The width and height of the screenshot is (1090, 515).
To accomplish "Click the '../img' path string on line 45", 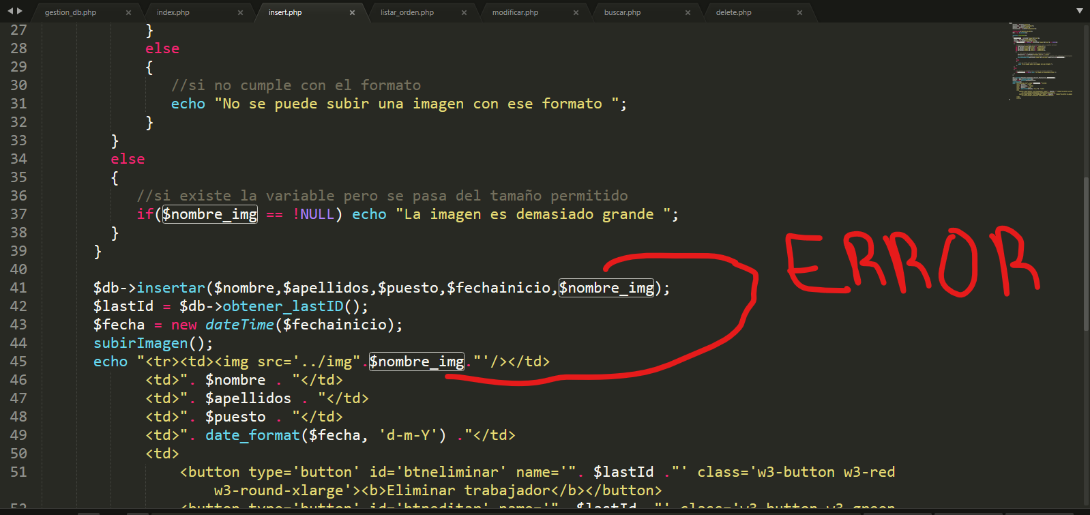I will (326, 362).
